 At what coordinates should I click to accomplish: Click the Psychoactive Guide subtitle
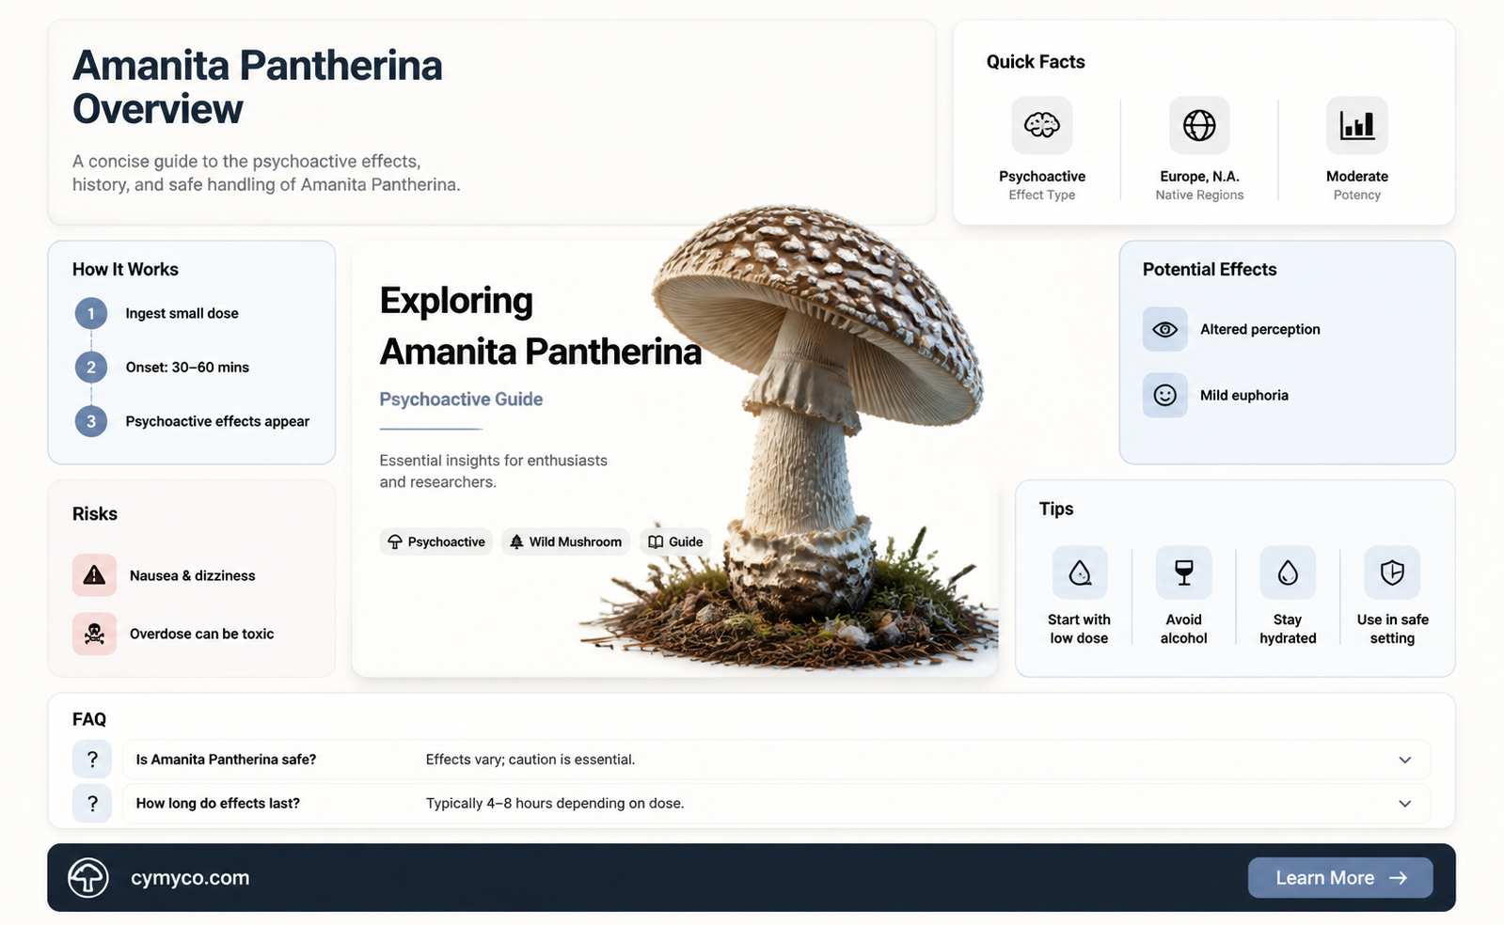coord(461,400)
